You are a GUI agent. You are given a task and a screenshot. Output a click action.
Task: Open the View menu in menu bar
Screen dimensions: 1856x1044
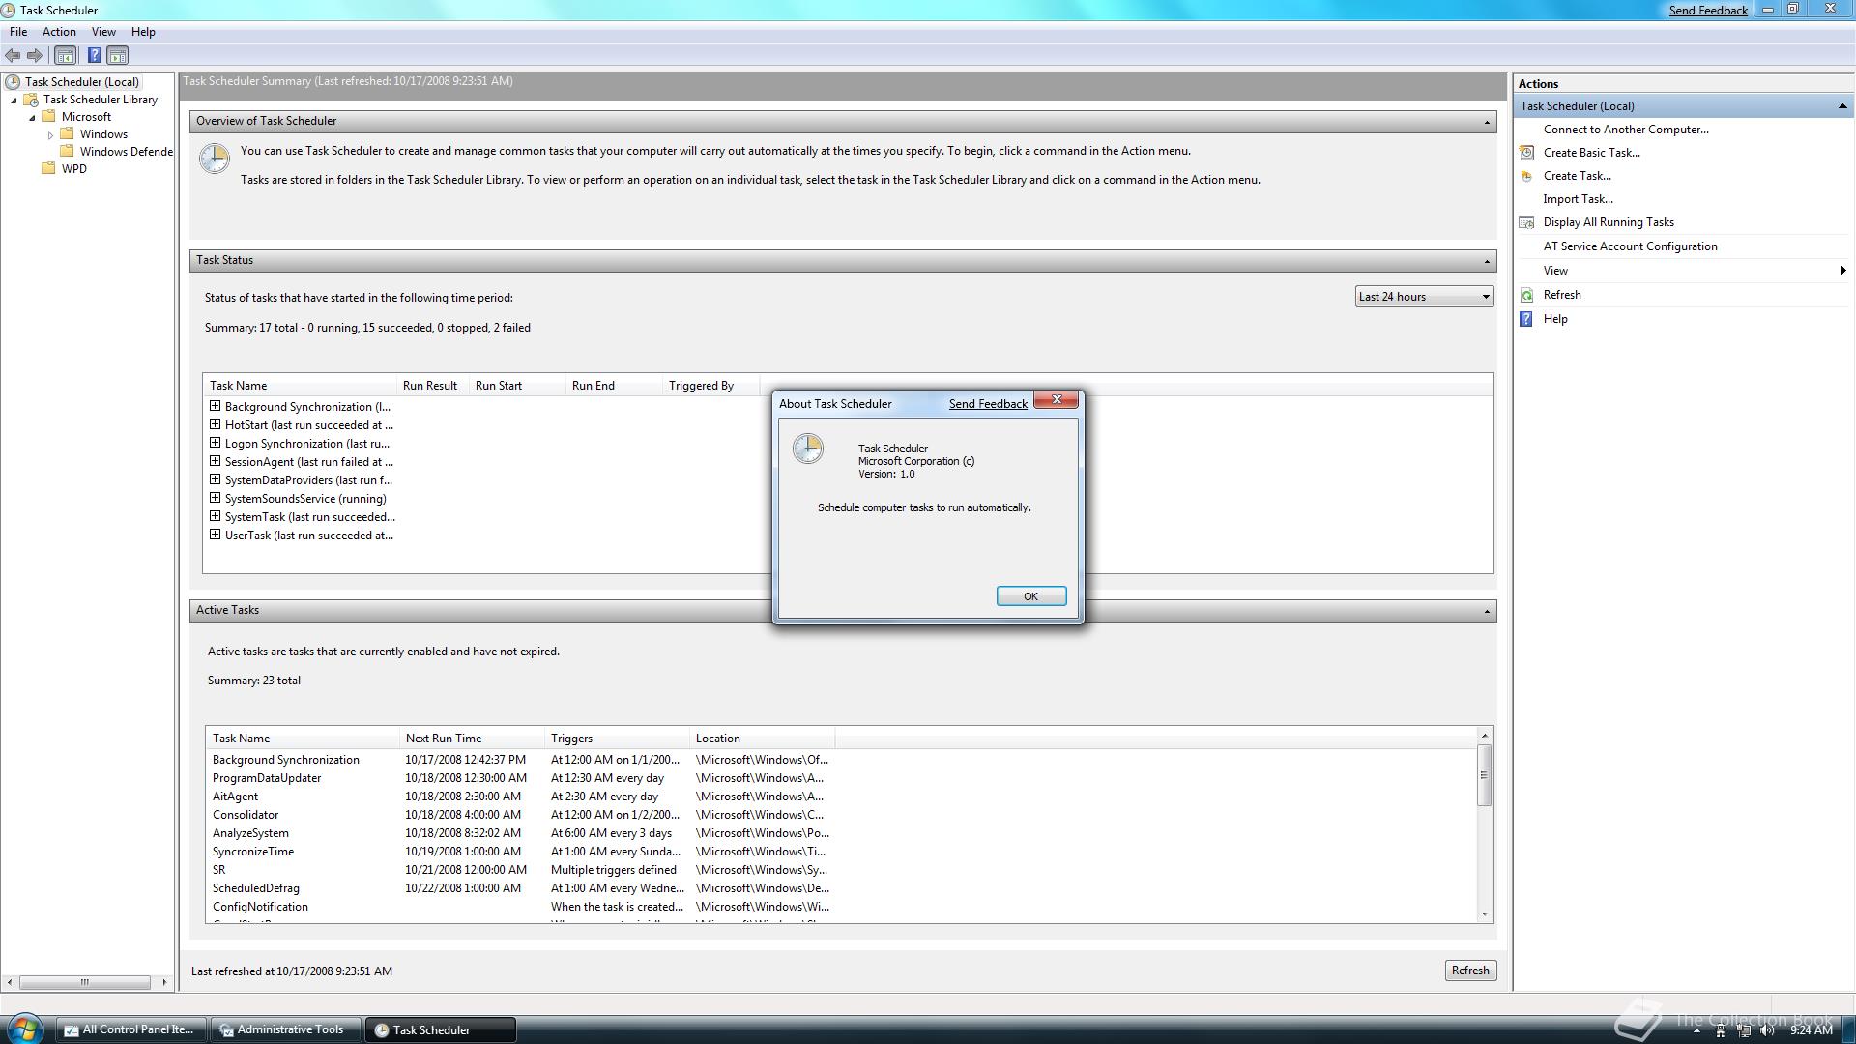pyautogui.click(x=103, y=32)
